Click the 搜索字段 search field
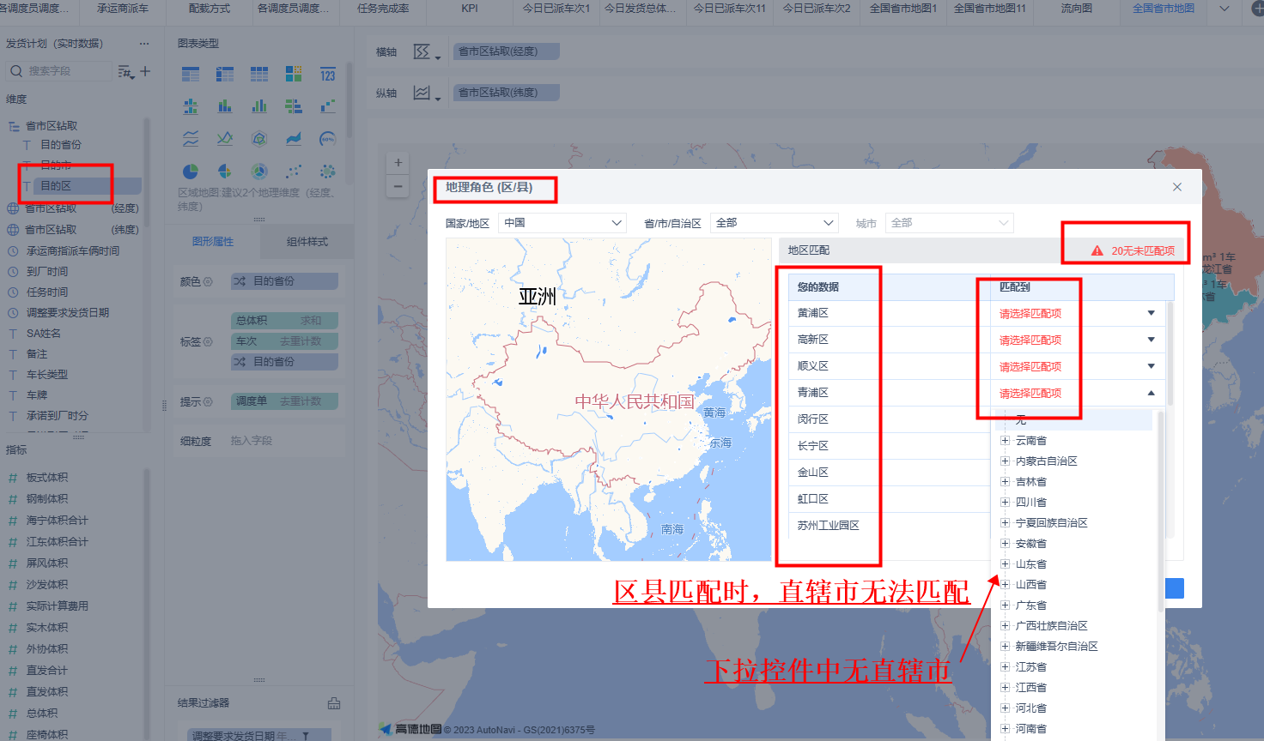 pyautogui.click(x=60, y=71)
